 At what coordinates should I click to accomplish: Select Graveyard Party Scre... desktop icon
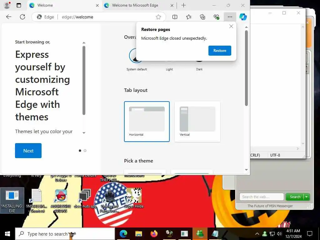[x=109, y=201]
